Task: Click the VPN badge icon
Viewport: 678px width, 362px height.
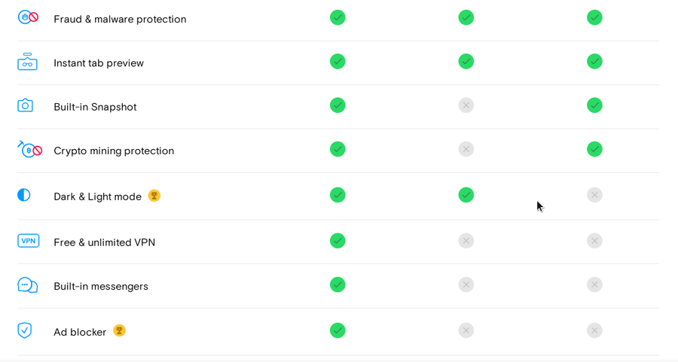Action: pyautogui.click(x=28, y=241)
